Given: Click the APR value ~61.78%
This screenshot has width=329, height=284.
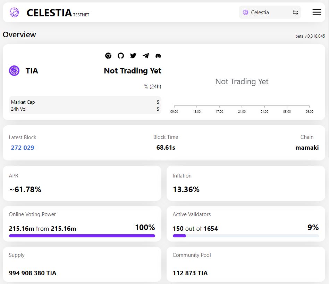Looking at the screenshot, I should pyautogui.click(x=25, y=189).
